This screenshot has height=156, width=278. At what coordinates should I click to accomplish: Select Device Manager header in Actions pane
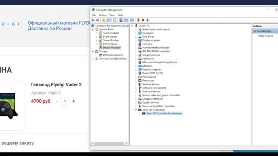265,31
